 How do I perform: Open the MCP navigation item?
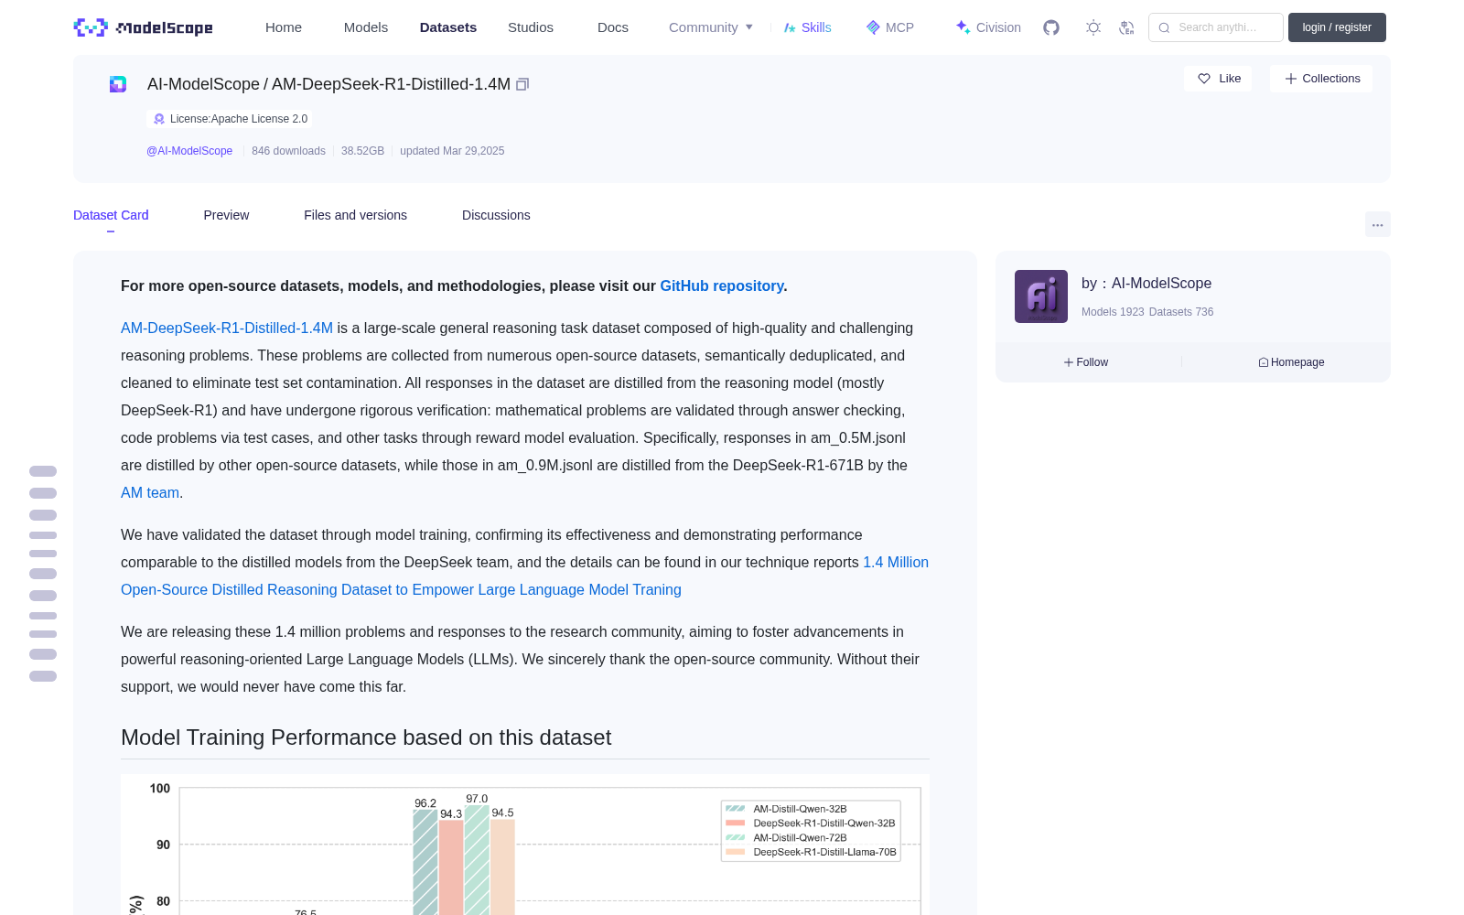889,27
